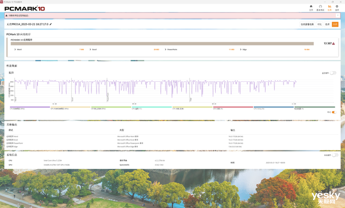Click the help button at the notification bar's right end
Image resolution: width=345 pixels, height=208 pixels.
pos(338,16)
